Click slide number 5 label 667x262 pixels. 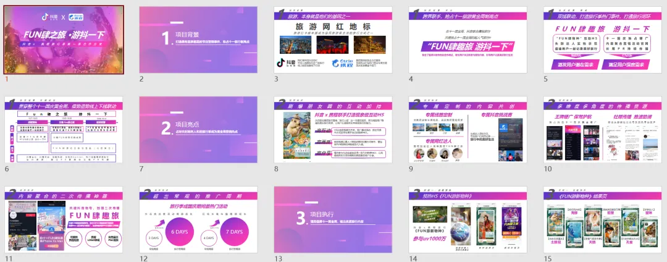coord(546,78)
